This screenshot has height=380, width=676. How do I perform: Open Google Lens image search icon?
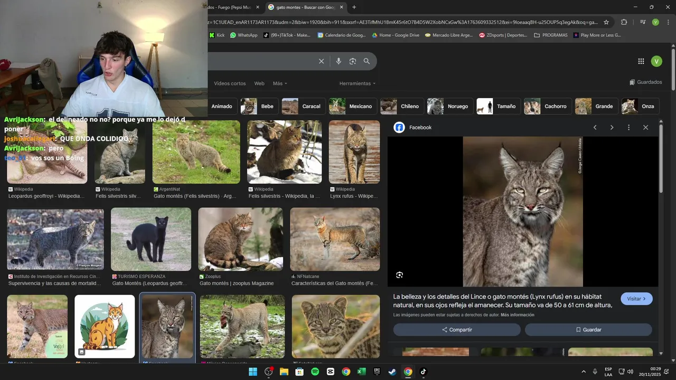[353, 61]
